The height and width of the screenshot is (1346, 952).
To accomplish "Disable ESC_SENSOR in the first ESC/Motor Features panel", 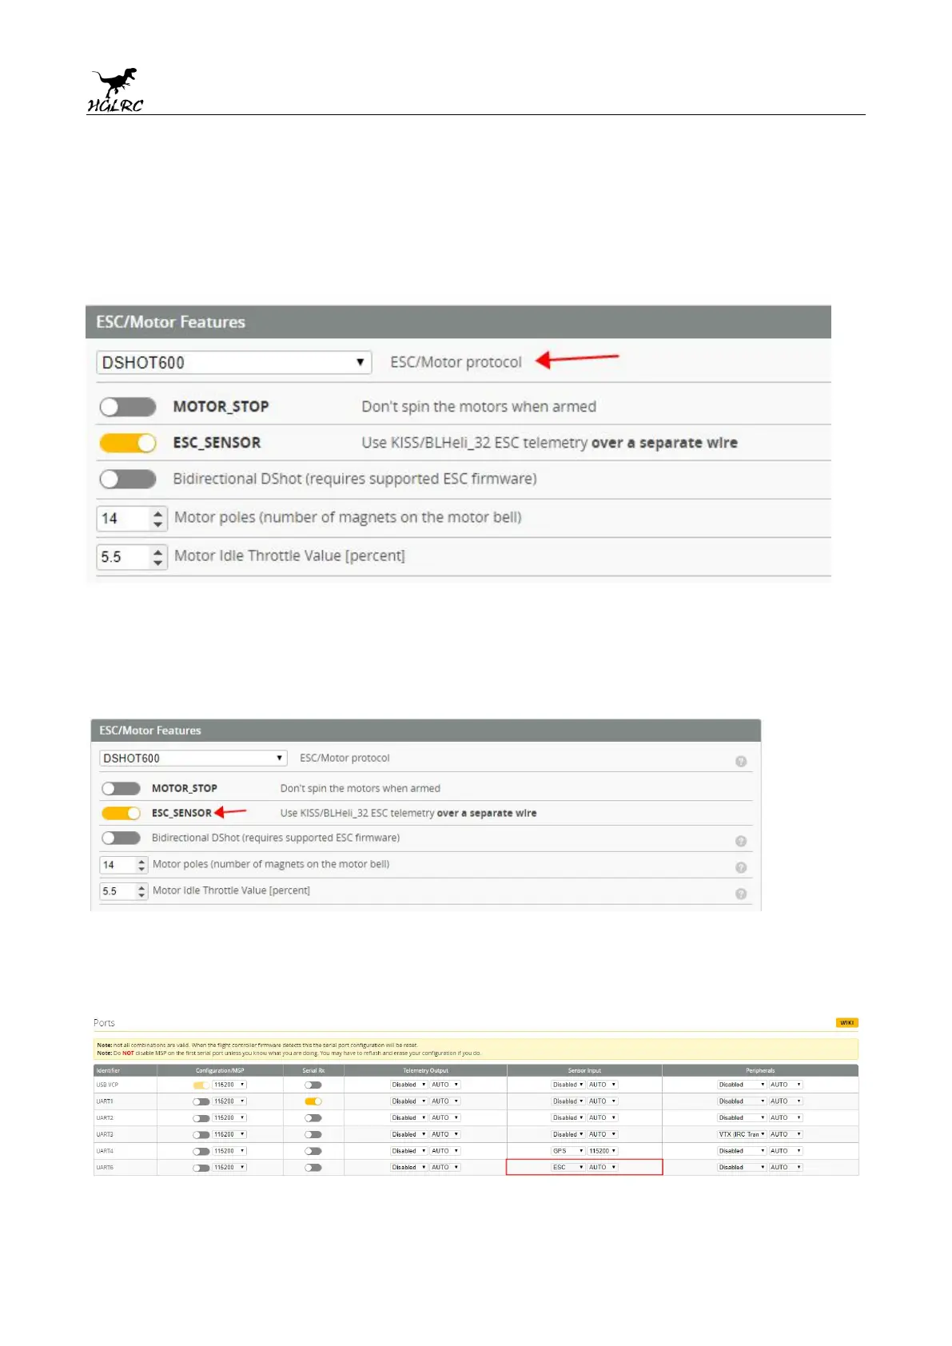I will (x=128, y=443).
